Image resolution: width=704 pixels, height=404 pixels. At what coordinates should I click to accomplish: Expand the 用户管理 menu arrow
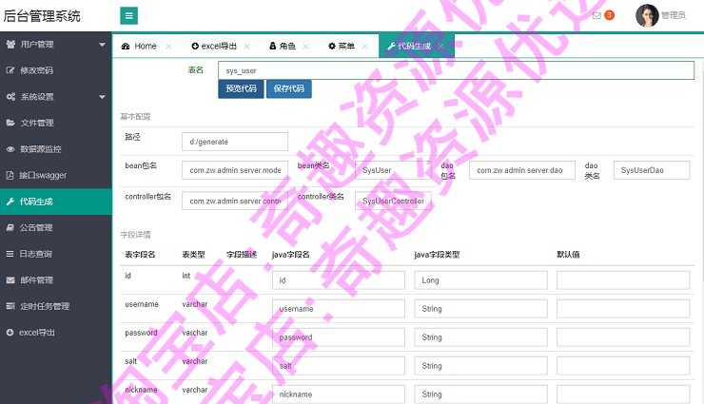click(103, 45)
